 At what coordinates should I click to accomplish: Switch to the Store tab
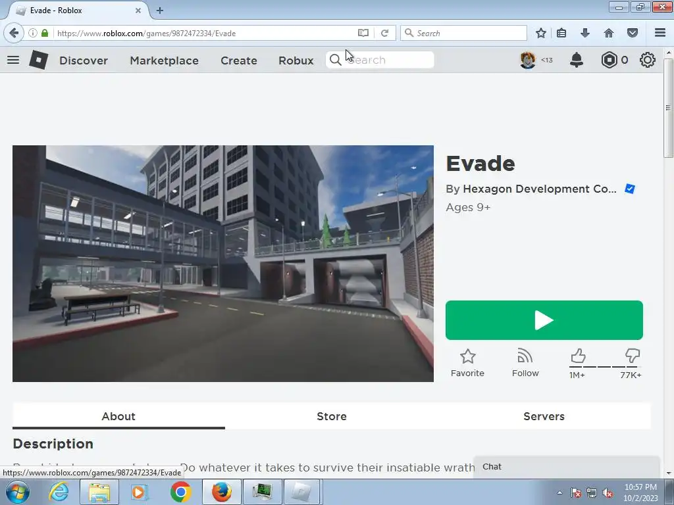point(332,416)
